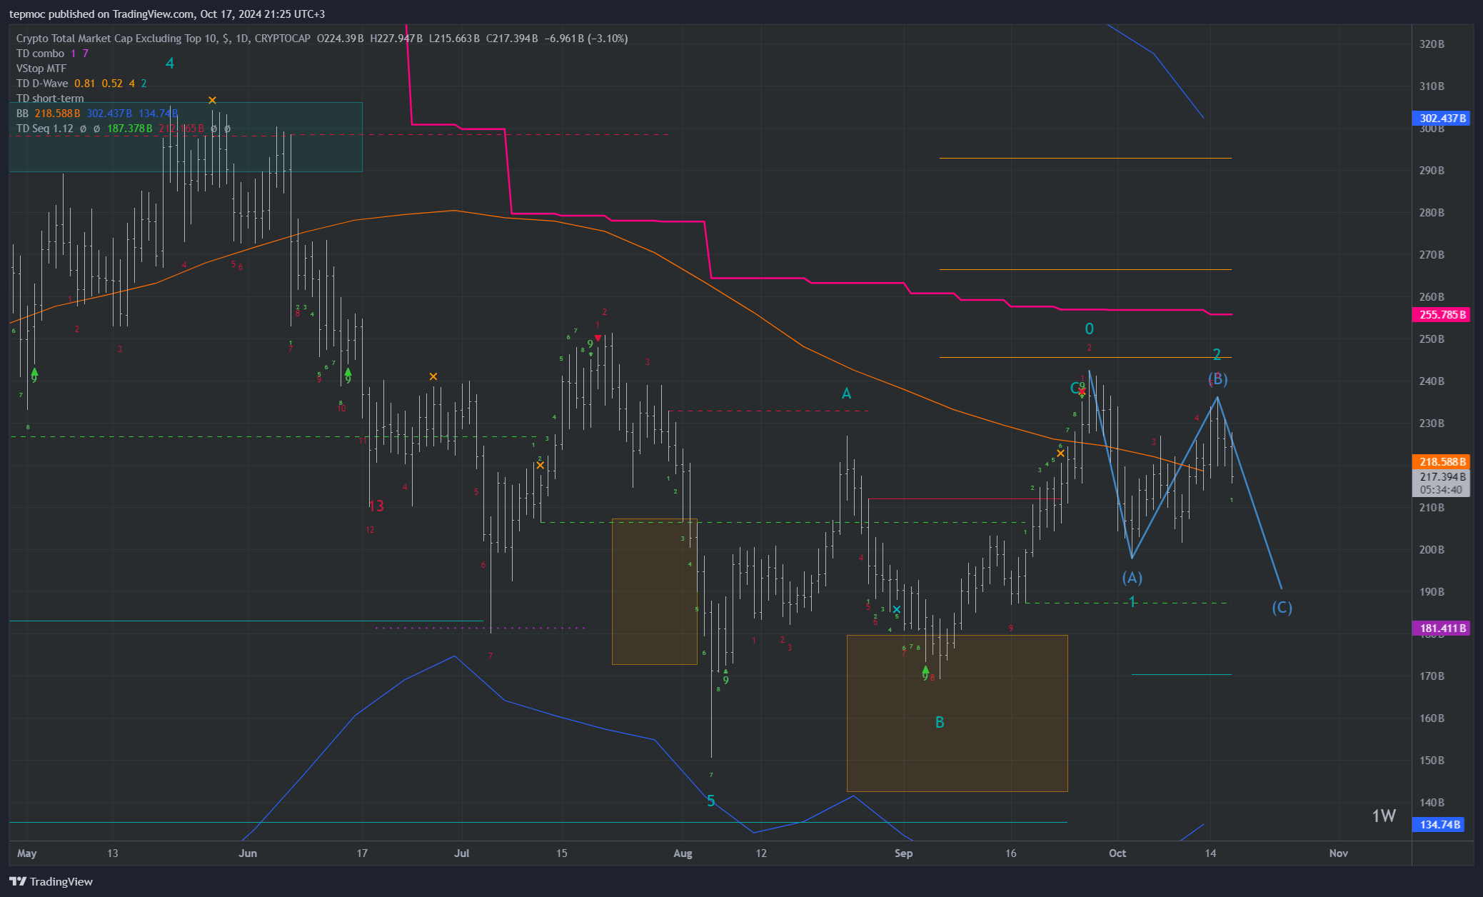
Task: Click the VStop MTF indicator legend
Action: pyautogui.click(x=41, y=69)
